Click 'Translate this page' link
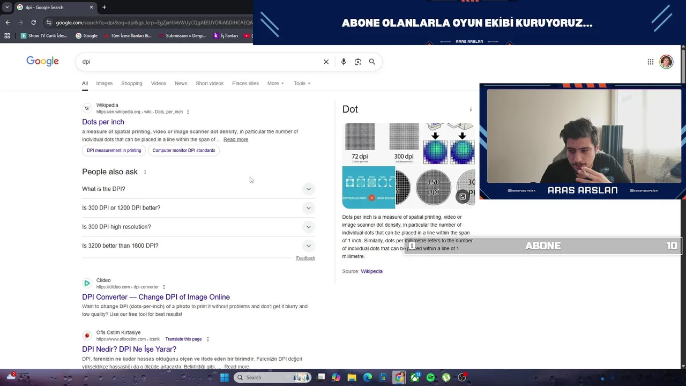 click(x=183, y=339)
